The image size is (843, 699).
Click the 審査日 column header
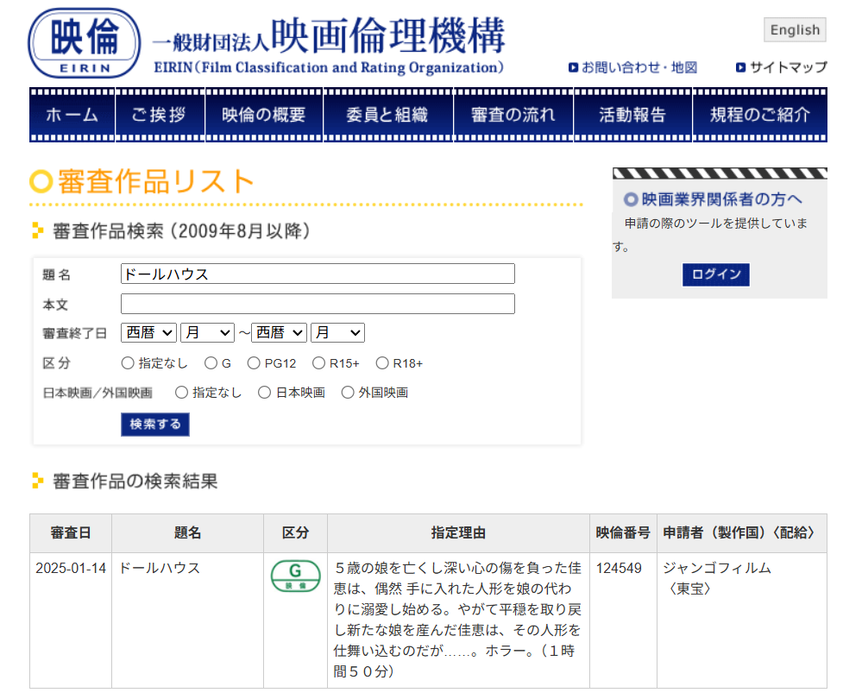[x=71, y=532]
